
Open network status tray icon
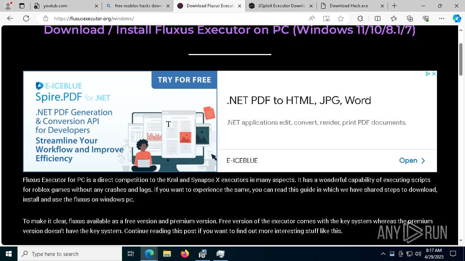[x=409, y=254]
